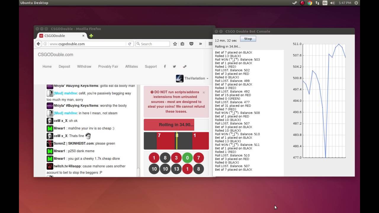Click red 7 in roll history
The height and width of the screenshot is (213, 379).
[x=198, y=158]
